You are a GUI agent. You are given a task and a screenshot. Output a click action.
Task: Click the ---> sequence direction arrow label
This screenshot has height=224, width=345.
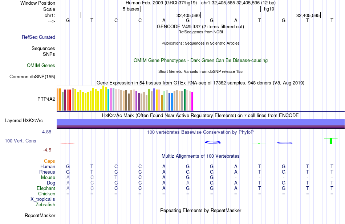(52, 21)
